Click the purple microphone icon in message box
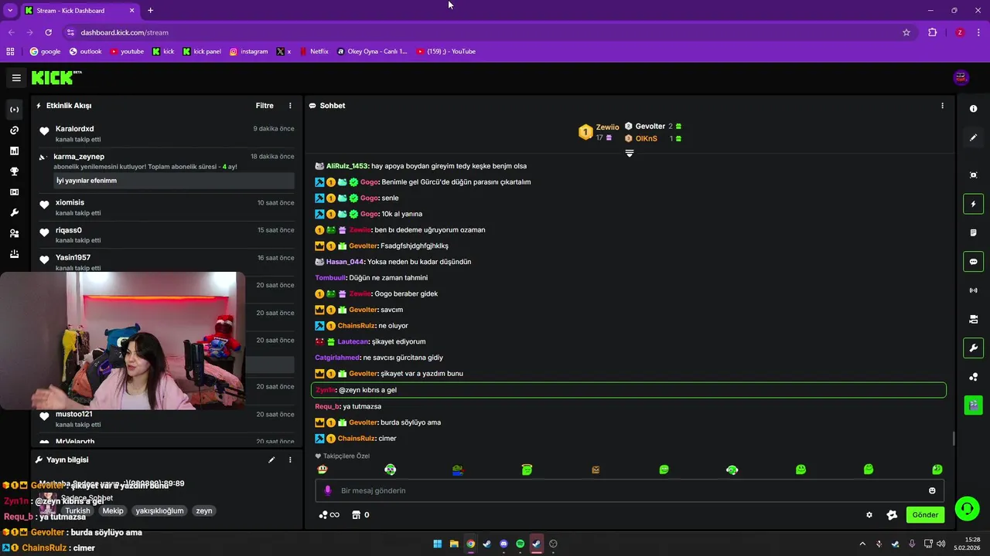The width and height of the screenshot is (990, 556). (x=327, y=490)
